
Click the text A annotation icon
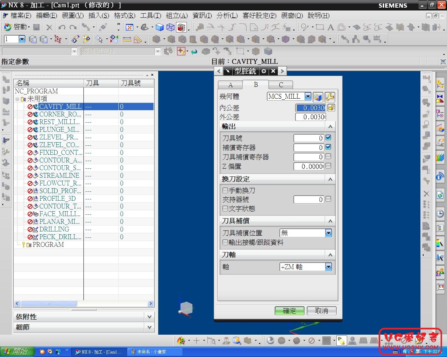[x=330, y=27]
